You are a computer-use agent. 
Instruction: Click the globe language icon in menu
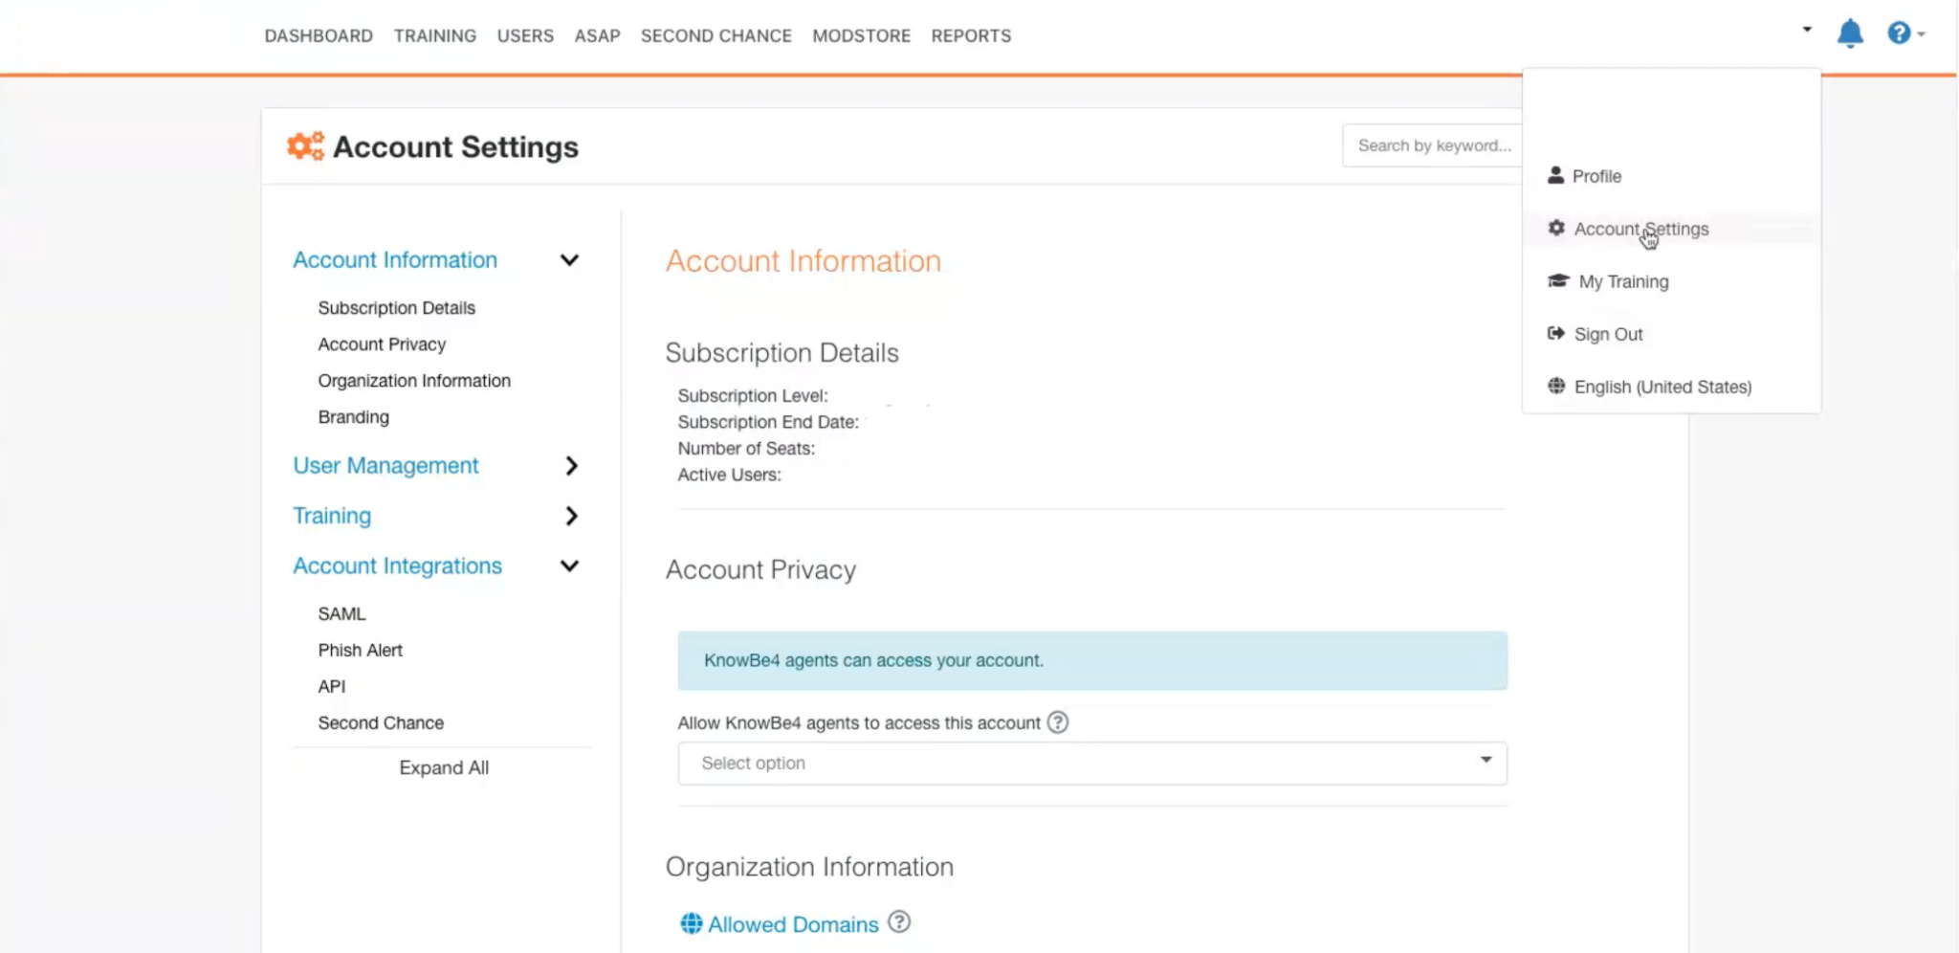pyautogui.click(x=1556, y=386)
